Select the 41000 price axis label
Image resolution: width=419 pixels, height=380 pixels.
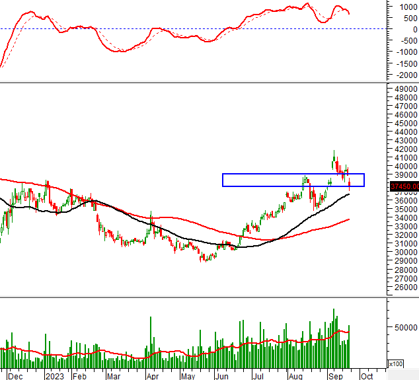point(406,157)
